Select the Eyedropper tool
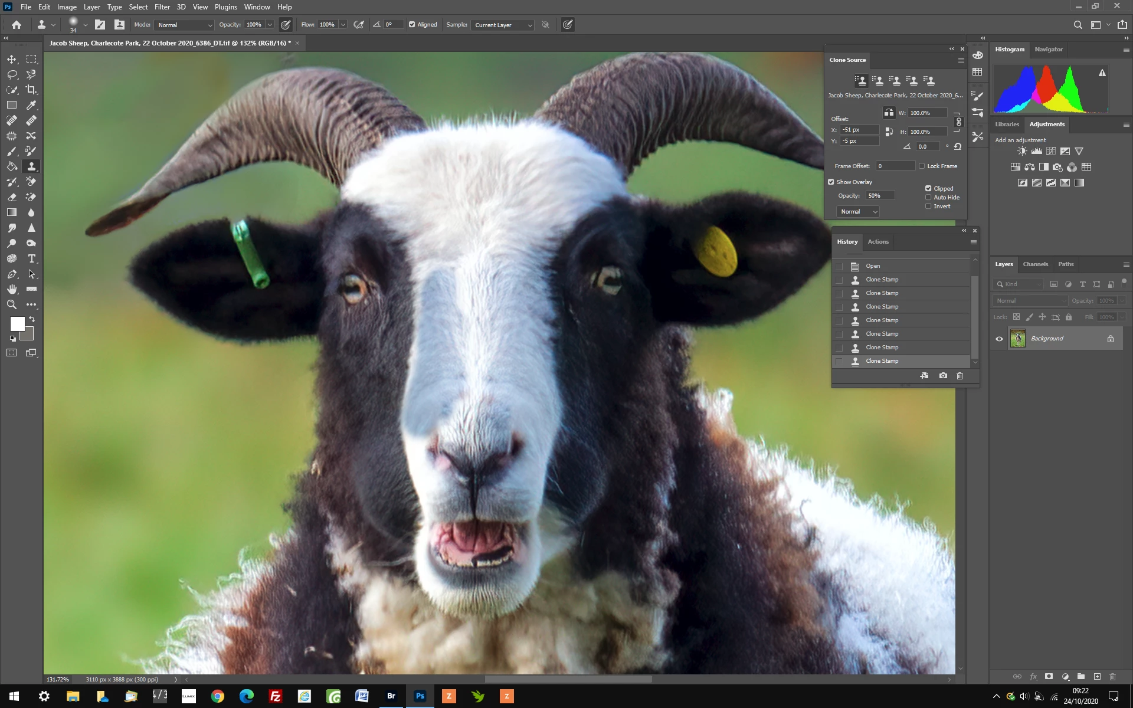Image resolution: width=1133 pixels, height=708 pixels. coord(31,105)
